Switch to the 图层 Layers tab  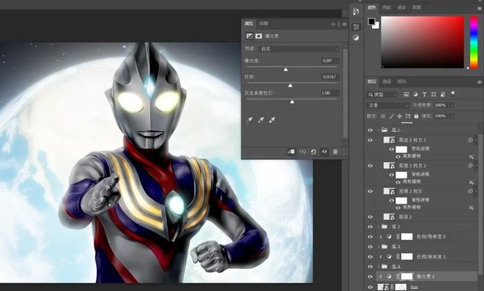[372, 81]
